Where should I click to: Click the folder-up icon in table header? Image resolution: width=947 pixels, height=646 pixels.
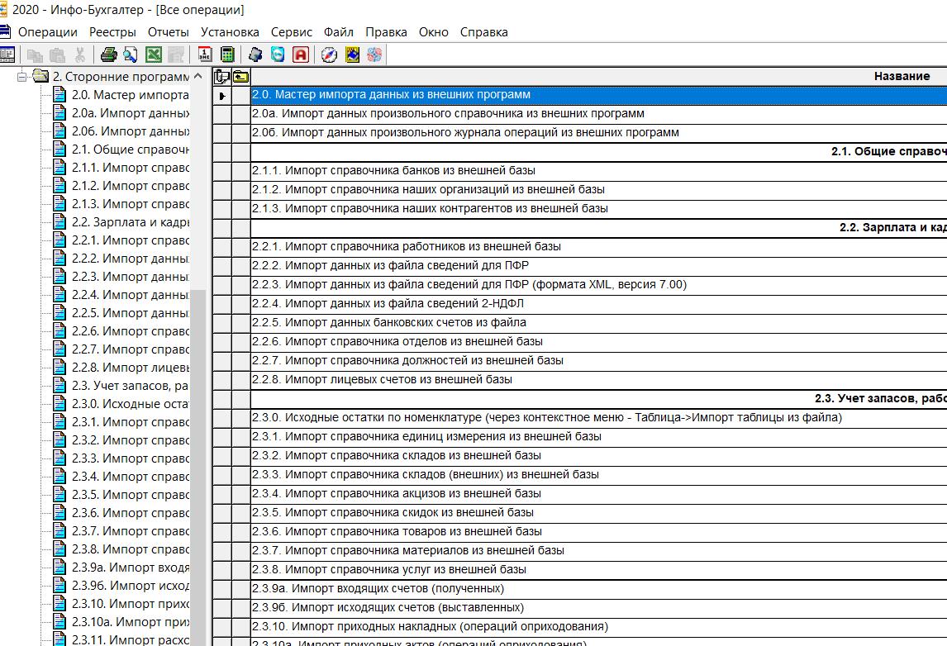[240, 77]
